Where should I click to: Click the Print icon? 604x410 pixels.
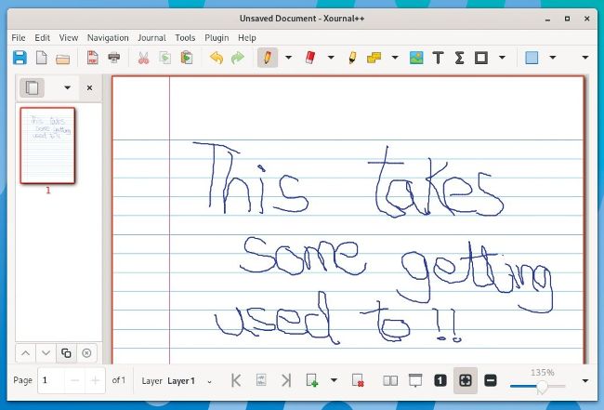(113, 58)
